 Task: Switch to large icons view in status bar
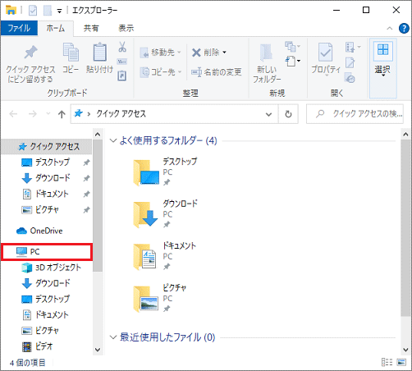tap(401, 362)
